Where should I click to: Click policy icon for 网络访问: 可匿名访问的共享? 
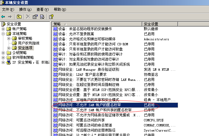[x=55, y=120]
